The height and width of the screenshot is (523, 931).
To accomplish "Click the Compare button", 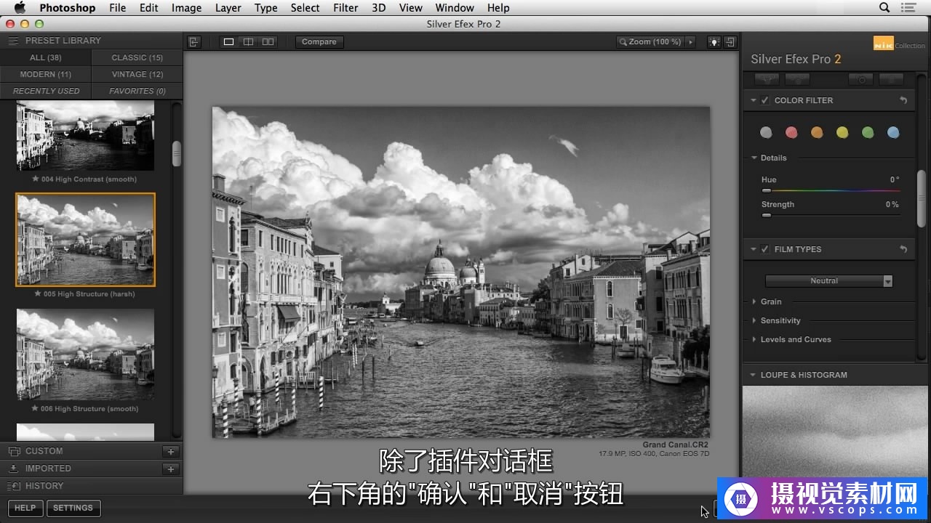I will pos(319,42).
